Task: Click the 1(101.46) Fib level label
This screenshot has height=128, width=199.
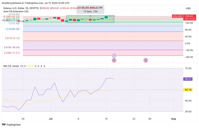Action: click(14, 24)
